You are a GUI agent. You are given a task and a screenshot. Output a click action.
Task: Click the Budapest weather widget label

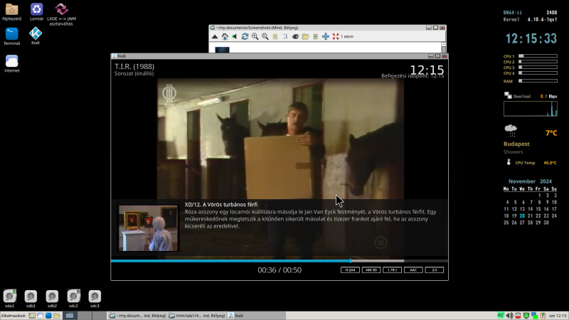[516, 144]
